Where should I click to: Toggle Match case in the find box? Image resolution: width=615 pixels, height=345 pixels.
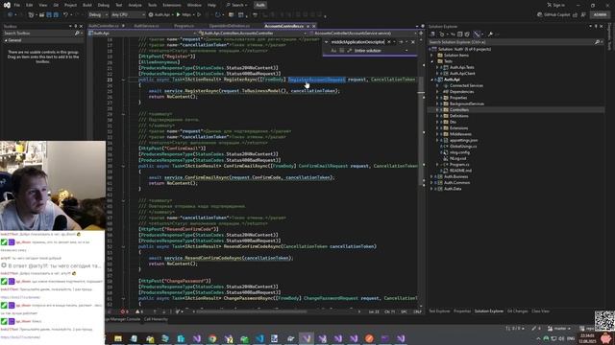[x=333, y=51]
